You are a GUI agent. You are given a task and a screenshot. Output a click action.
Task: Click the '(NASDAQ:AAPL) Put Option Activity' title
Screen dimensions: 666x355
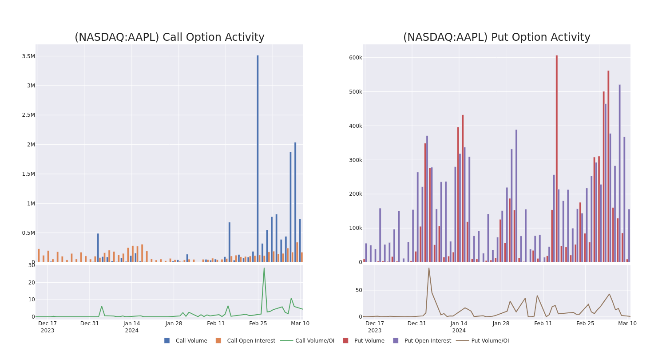click(x=497, y=37)
